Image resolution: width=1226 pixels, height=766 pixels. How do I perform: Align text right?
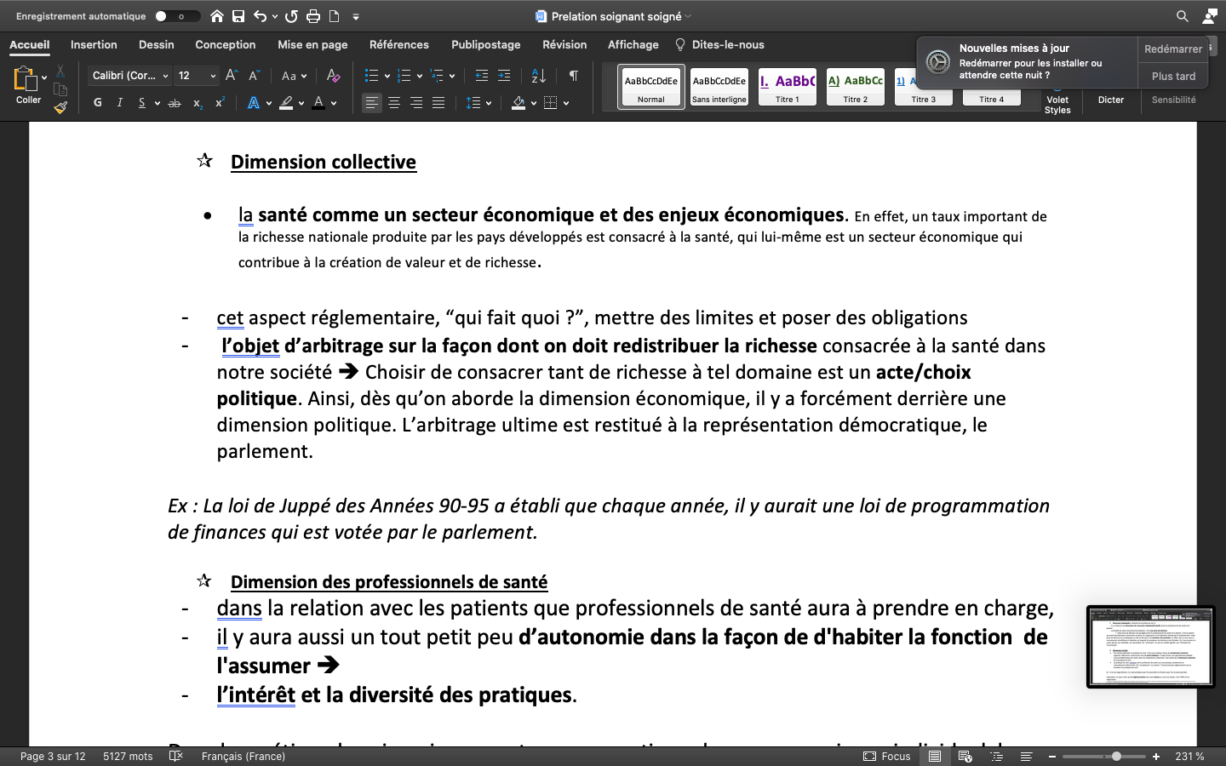coord(416,103)
